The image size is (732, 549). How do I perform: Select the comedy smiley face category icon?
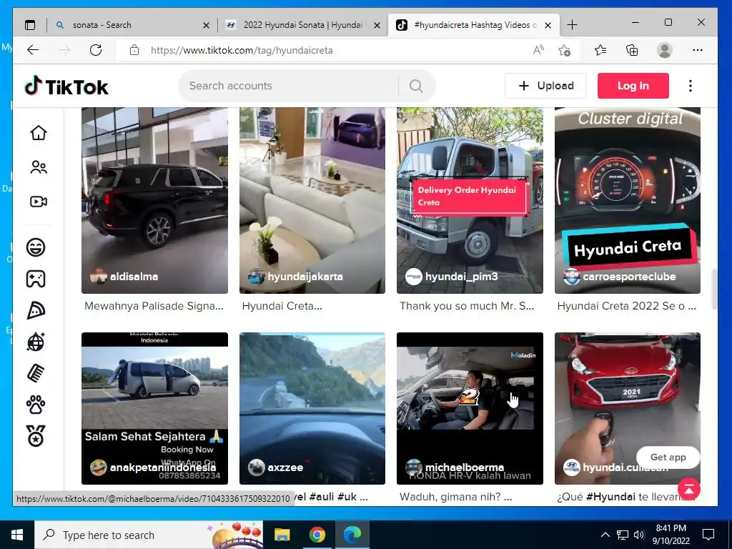(x=36, y=247)
